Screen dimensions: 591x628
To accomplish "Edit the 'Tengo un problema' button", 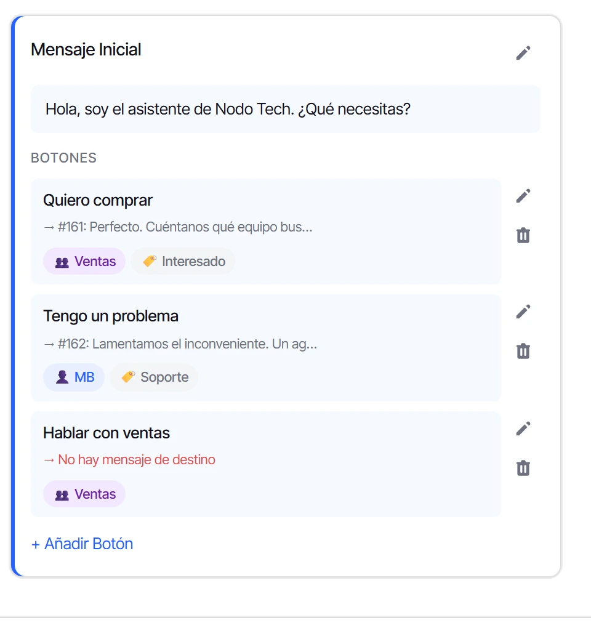I will pos(523,312).
